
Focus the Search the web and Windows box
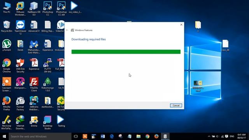coord(40,136)
